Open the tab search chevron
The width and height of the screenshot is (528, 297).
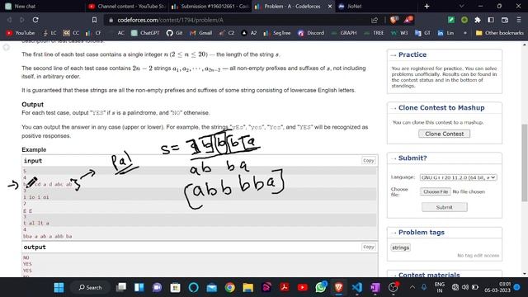pos(462,6)
